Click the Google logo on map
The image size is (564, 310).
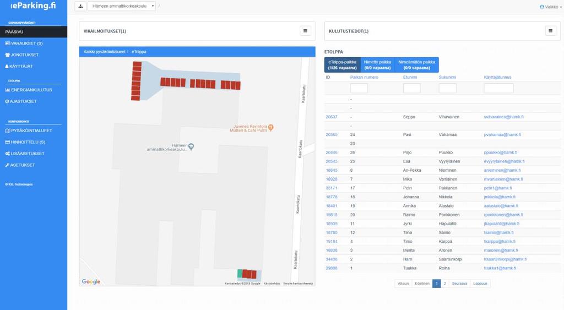[91, 281]
